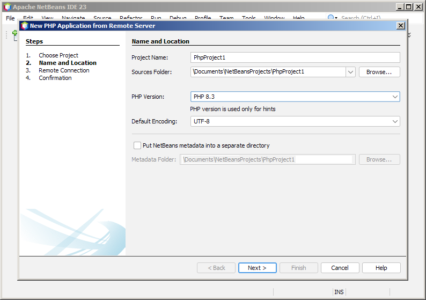The height and width of the screenshot is (300, 426).
Task: Click the NetBeans cube icon in dialog title
Action: click(24, 26)
